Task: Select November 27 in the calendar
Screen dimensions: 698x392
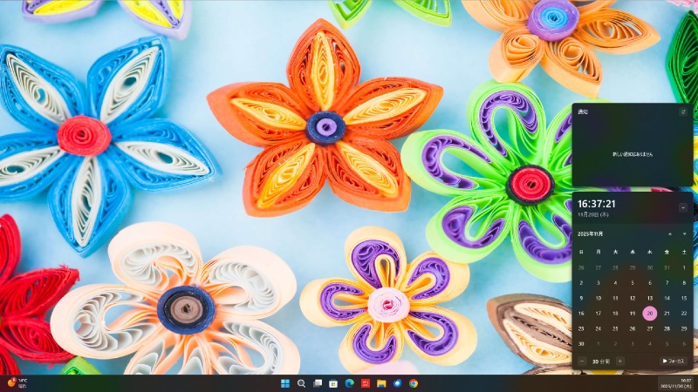Action: pos(650,328)
